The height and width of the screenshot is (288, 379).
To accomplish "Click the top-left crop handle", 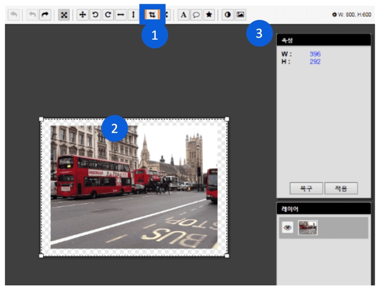I will point(41,119).
